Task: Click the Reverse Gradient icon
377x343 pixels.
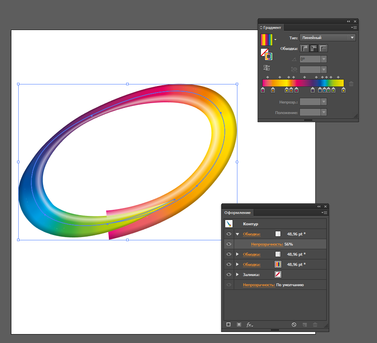Action: 266,68
